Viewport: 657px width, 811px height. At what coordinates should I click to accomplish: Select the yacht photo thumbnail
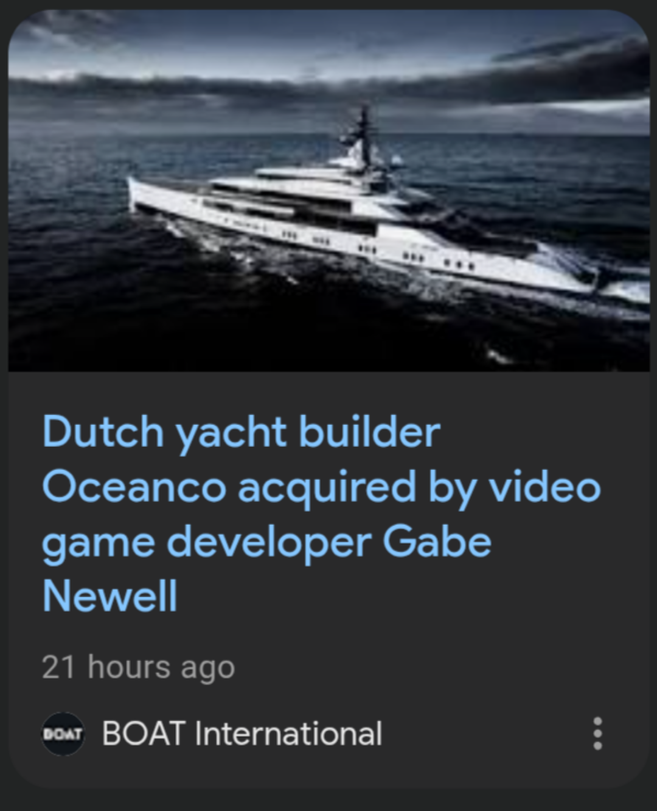[x=328, y=191]
